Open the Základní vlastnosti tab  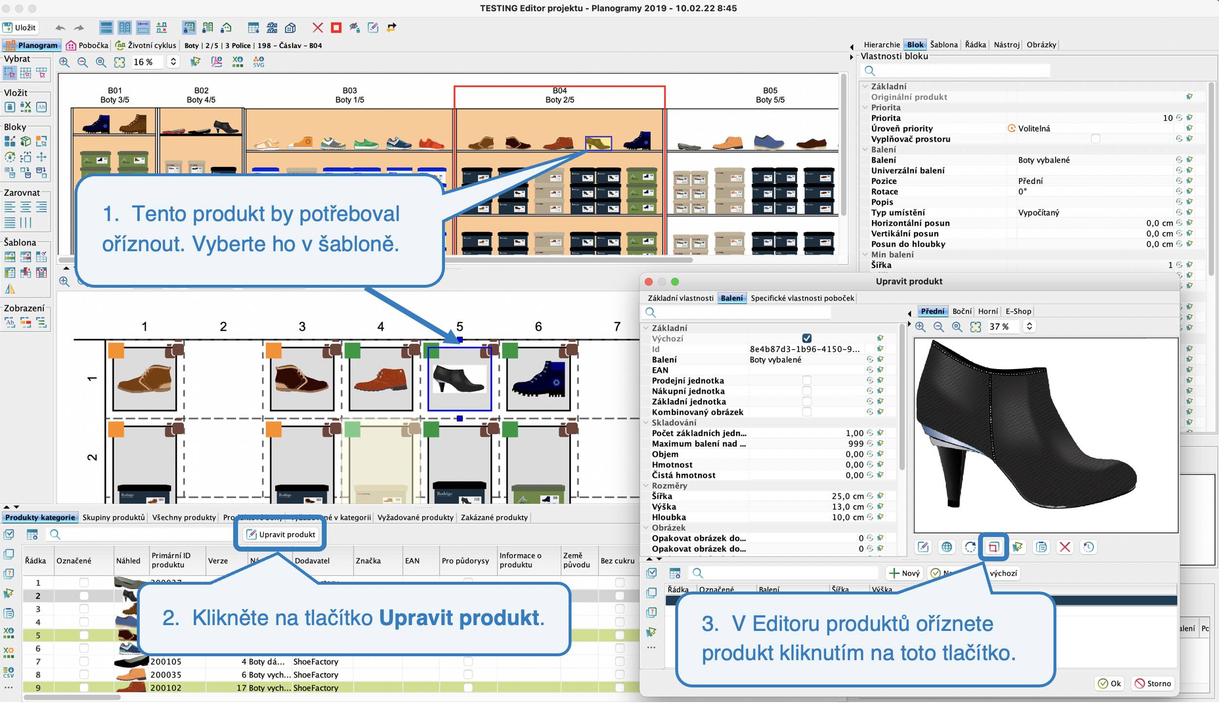pyautogui.click(x=680, y=298)
